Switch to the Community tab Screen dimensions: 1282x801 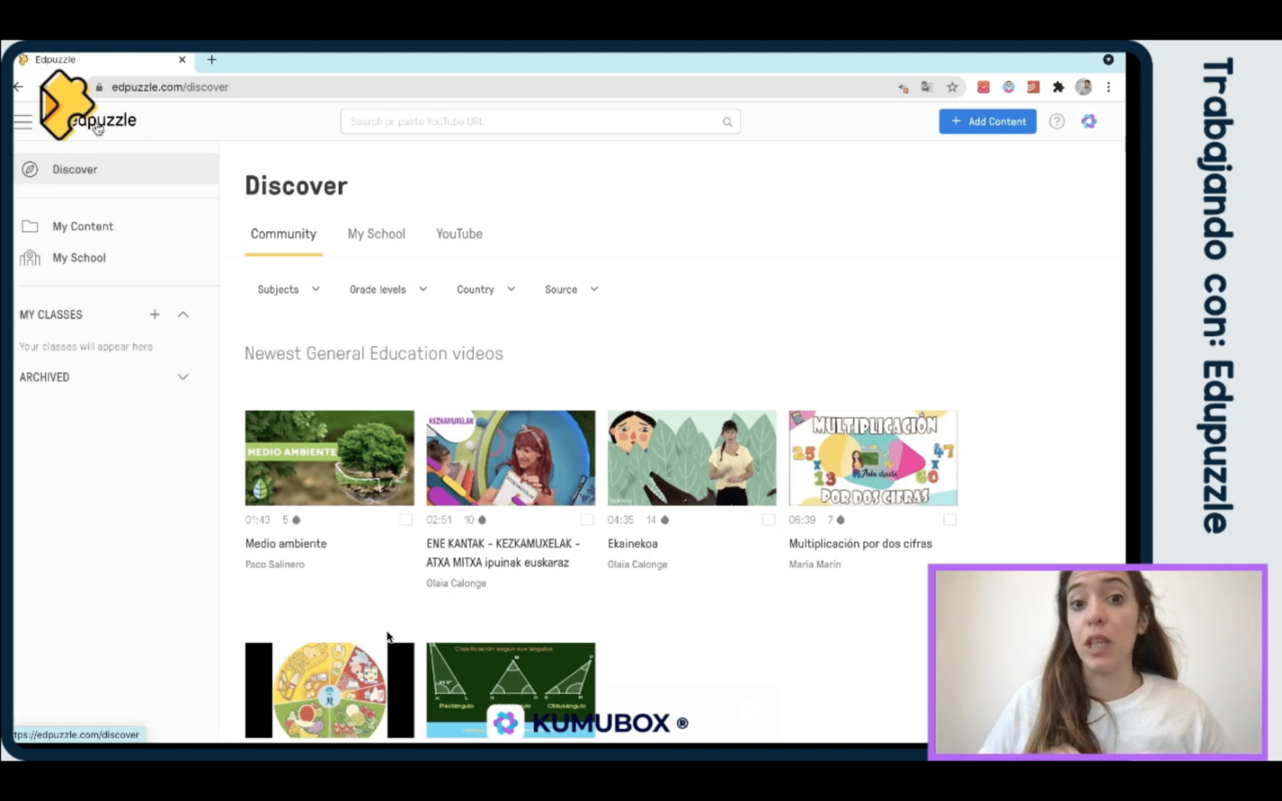(284, 234)
